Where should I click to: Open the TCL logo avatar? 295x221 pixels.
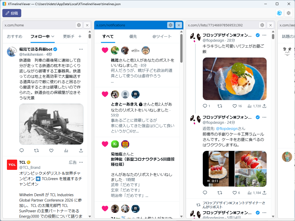tap(12, 165)
